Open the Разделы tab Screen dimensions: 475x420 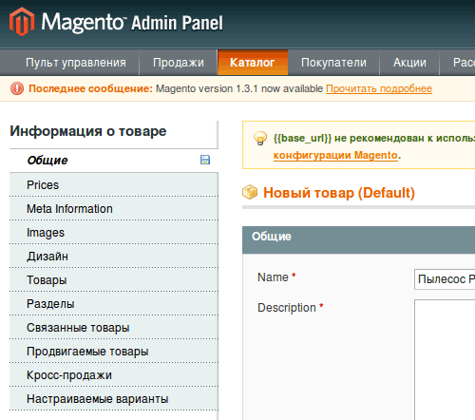click(x=114, y=303)
